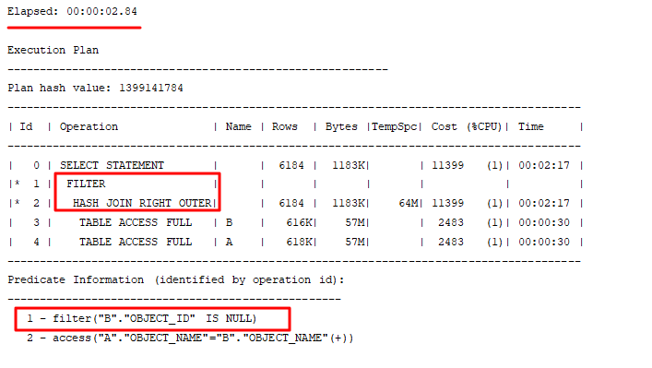Click Id 0 in the plan table
The image size is (652, 368).
36,165
